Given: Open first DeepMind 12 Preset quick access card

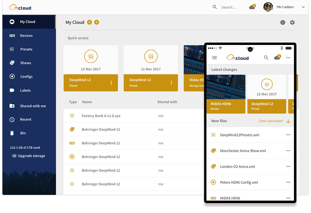Looking at the screenshot, I should click(91, 68).
